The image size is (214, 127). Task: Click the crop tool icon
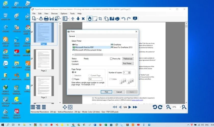click(100, 19)
